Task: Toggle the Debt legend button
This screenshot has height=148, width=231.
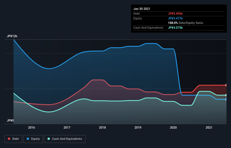Action: (x=14, y=139)
